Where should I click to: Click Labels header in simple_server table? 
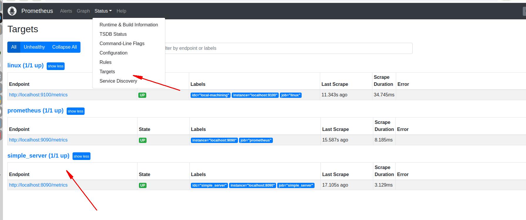coord(198,175)
